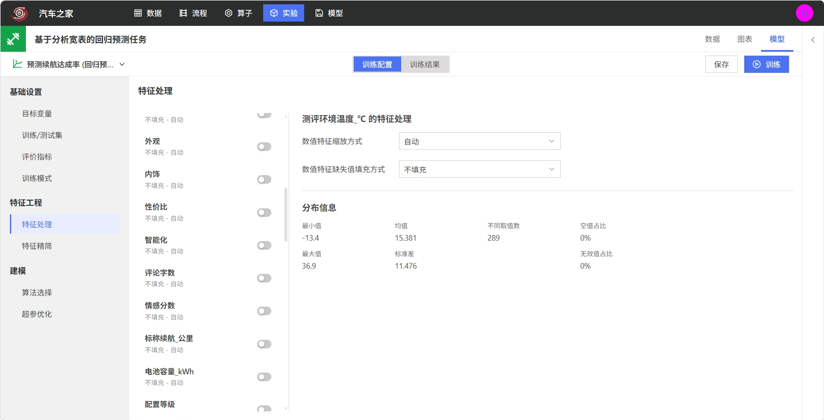The image size is (824, 420).
Task: Toggle the 配置等级 feature switch
Action: [264, 408]
